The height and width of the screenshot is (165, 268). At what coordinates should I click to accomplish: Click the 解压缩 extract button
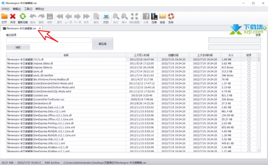(103, 44)
